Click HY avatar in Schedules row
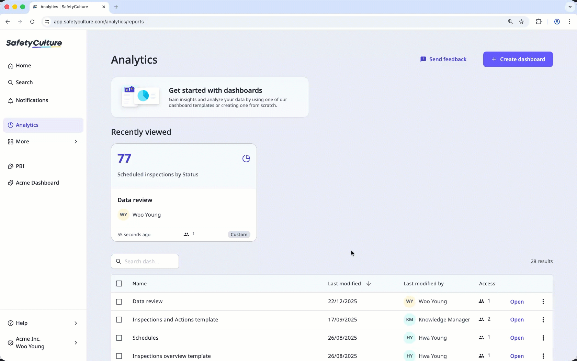 point(409,338)
